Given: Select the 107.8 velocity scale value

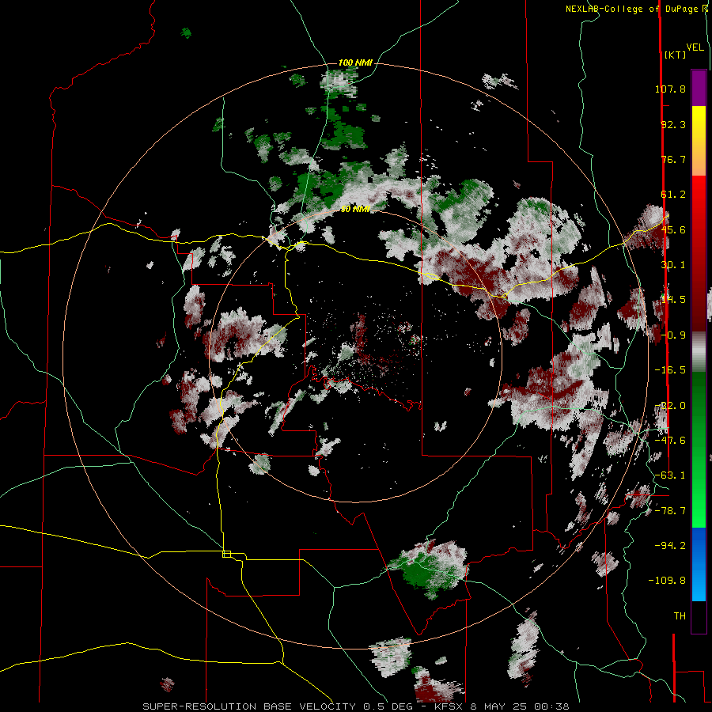Looking at the screenshot, I should click(x=670, y=89).
